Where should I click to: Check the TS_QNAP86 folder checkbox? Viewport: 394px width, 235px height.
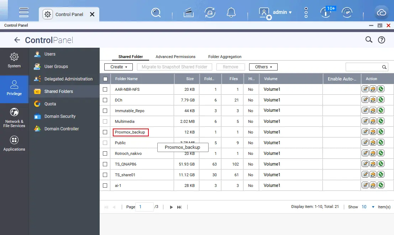[x=105, y=164]
